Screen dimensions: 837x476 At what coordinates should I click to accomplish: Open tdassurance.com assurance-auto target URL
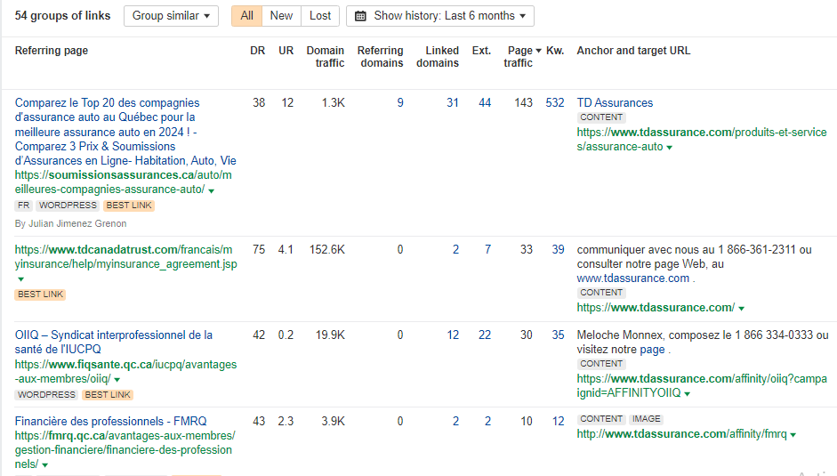(702, 140)
